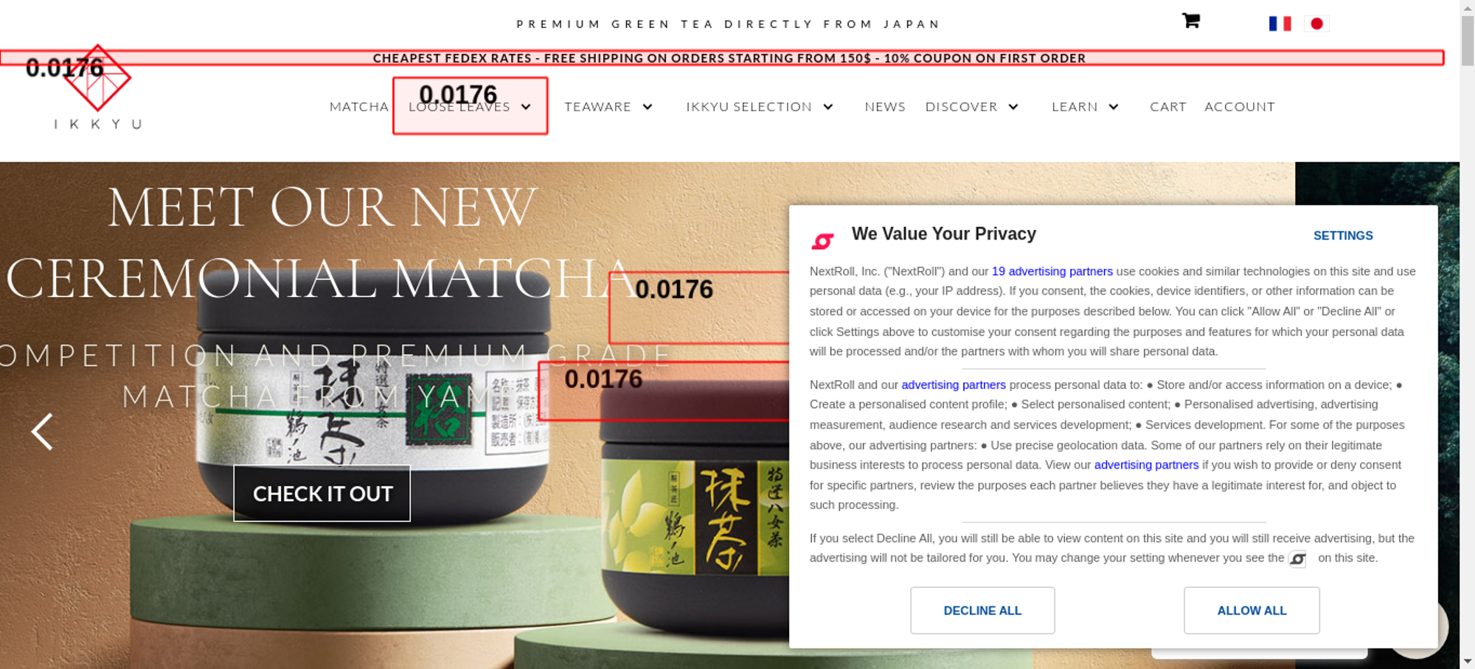Click the Check It Out button

(322, 494)
